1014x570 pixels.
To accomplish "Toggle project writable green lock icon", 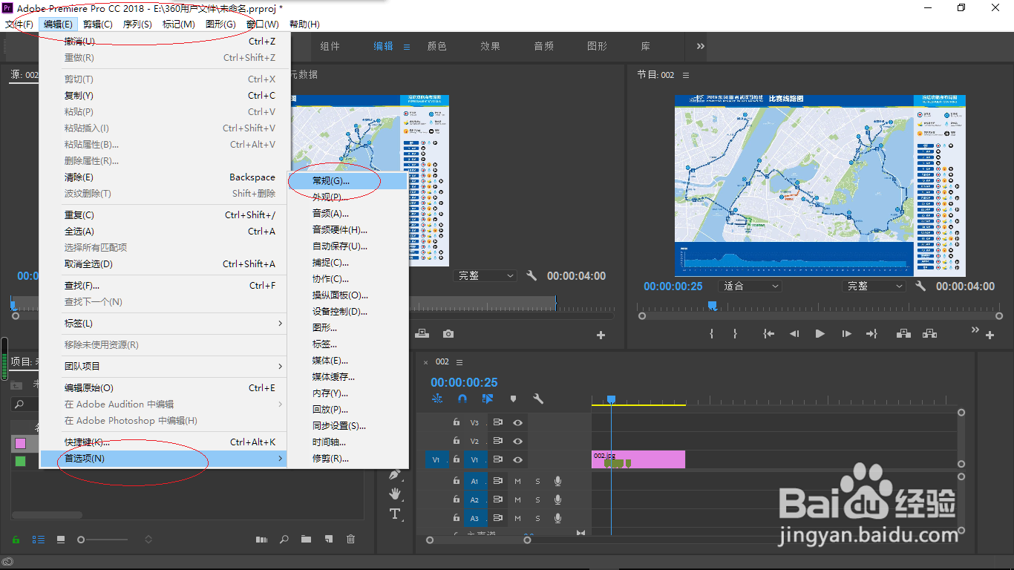I will coord(16,540).
